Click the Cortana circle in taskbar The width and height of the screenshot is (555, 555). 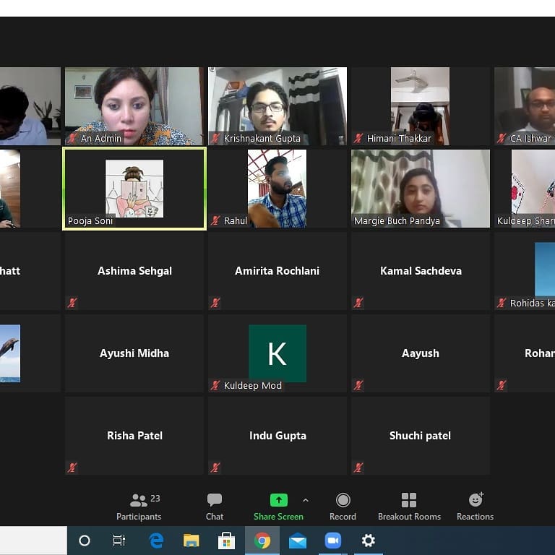85,541
